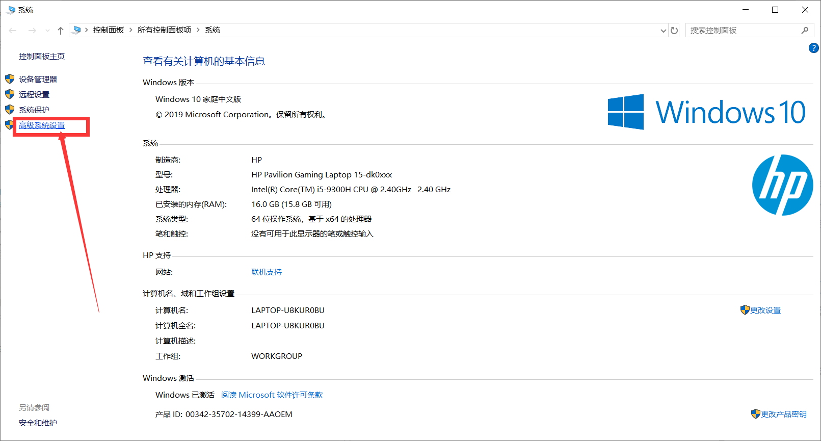Close the 系统 window
Screen dimensions: 821x441
tap(805, 10)
